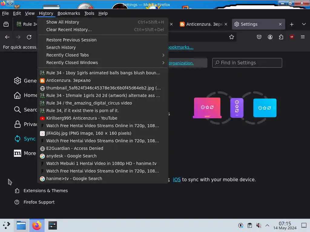
Task: Click the YouTube favicon in history list
Action: click(42, 118)
